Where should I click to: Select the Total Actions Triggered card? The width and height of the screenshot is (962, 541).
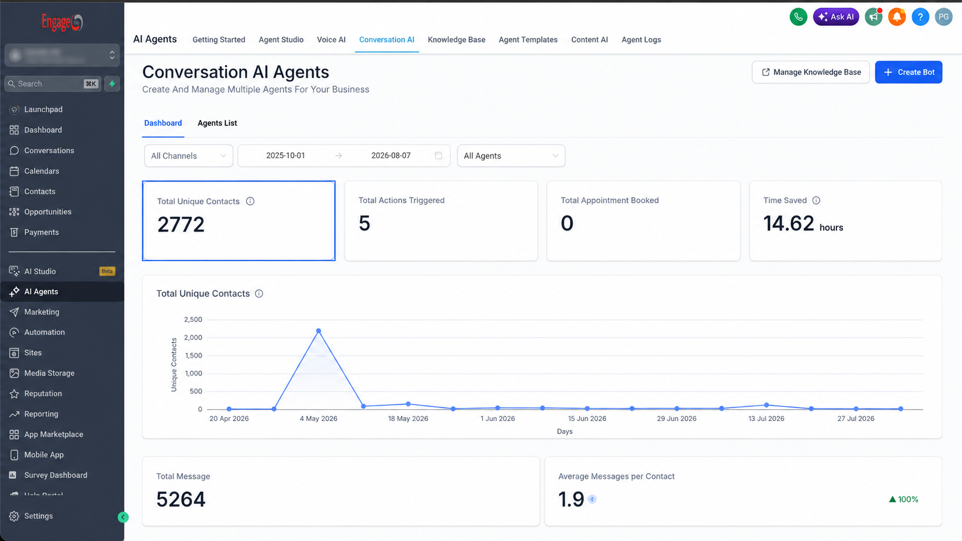441,221
